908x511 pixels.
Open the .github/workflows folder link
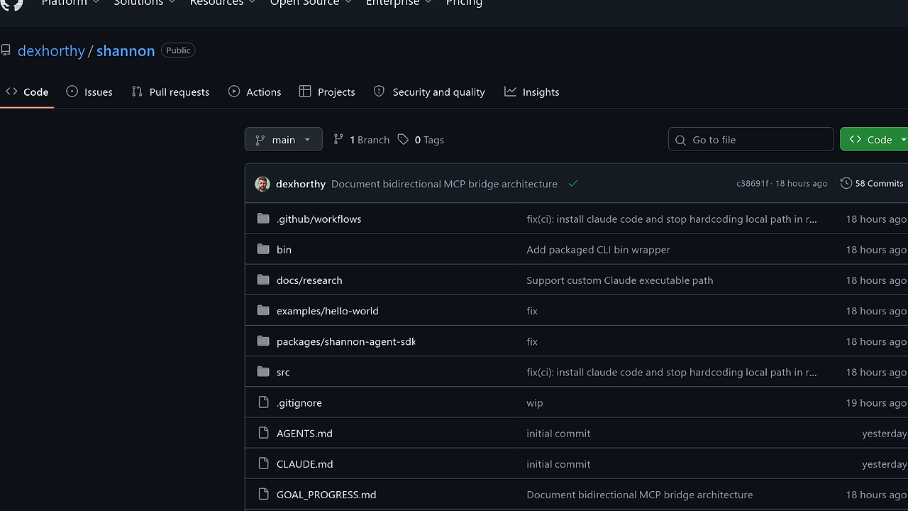click(x=319, y=219)
